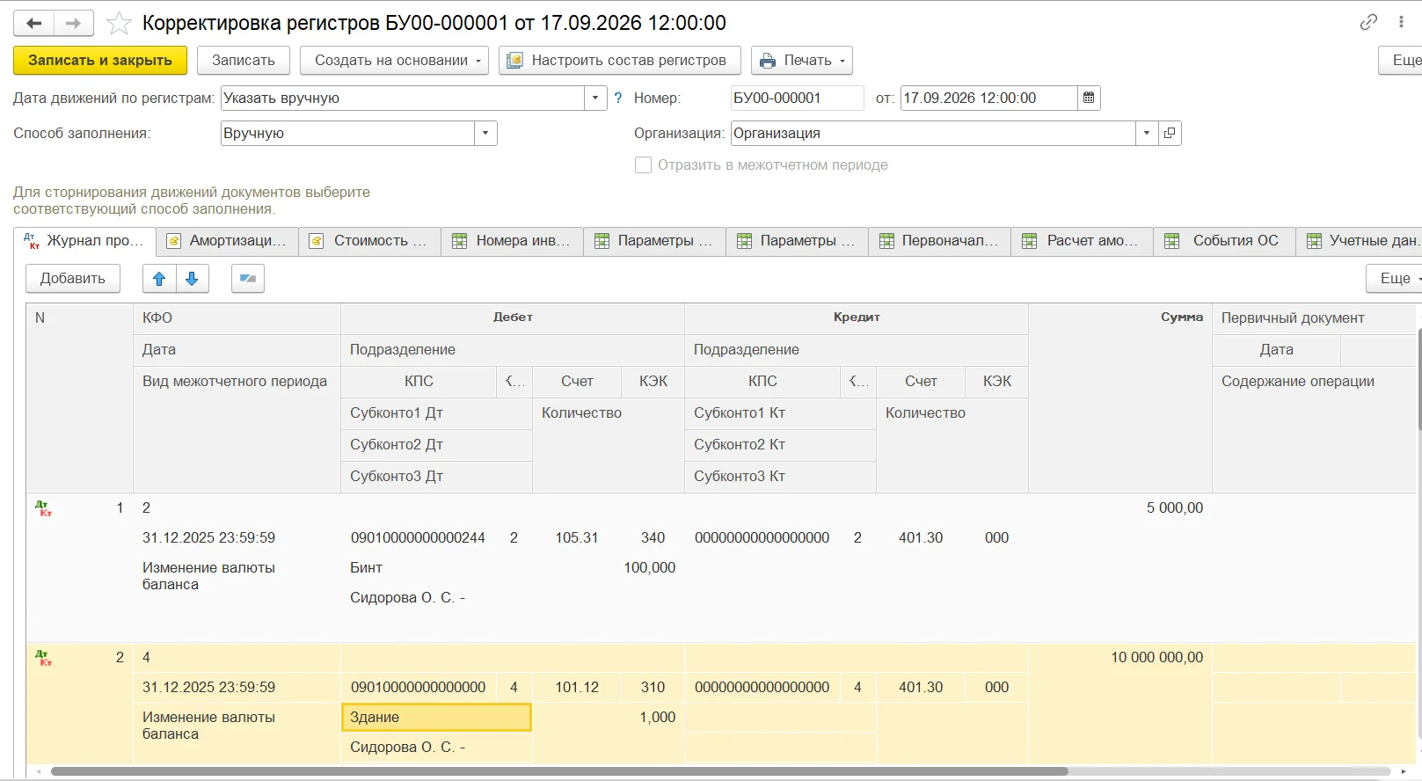
Task: Click the horizontal scrollbar thumb
Action: 559,771
